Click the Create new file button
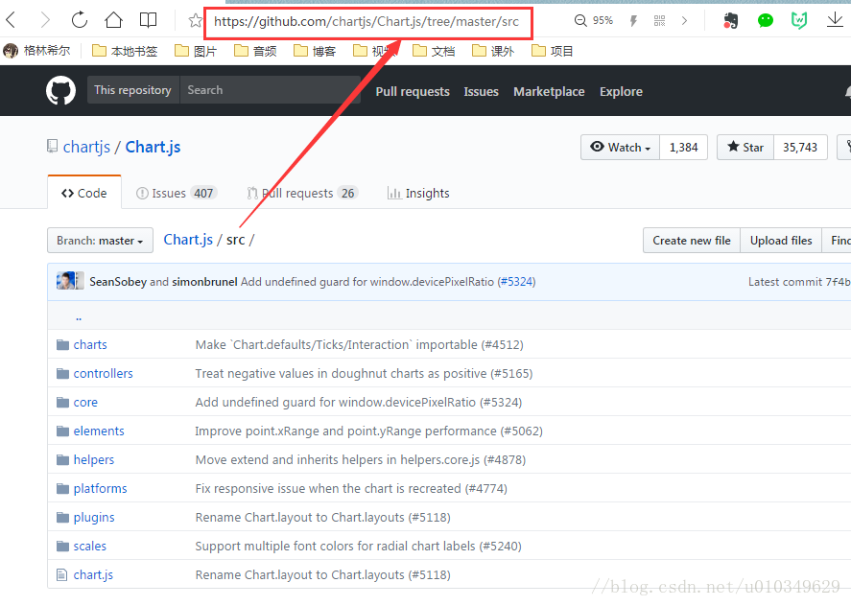The width and height of the screenshot is (851, 606). 692,241
